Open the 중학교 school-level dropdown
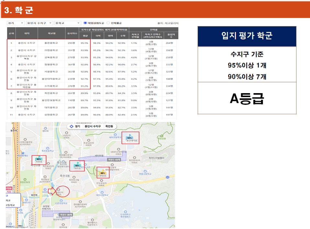310x229 pixels. 68,23
